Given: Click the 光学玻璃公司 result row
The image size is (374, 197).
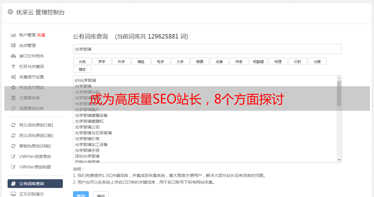Looking at the screenshot, I should [87, 127].
